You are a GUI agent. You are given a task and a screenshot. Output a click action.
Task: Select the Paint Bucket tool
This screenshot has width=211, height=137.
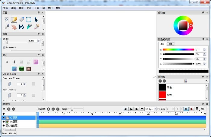click(29, 27)
